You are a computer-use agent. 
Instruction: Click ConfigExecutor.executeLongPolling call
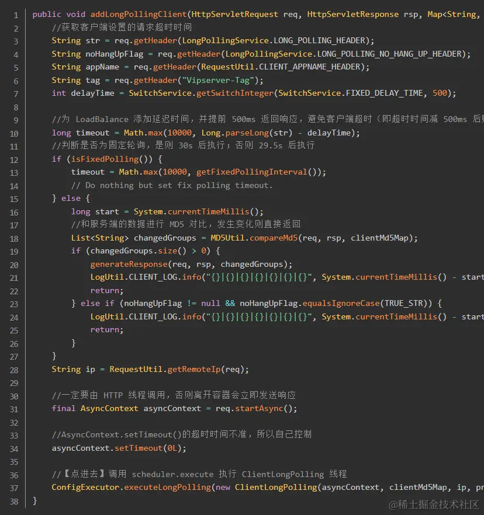tap(131, 488)
